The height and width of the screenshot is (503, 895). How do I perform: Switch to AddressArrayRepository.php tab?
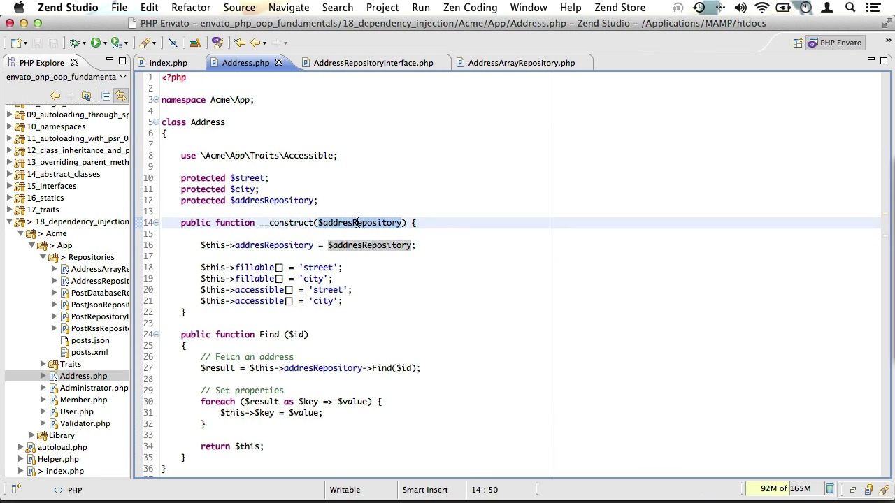521,63
